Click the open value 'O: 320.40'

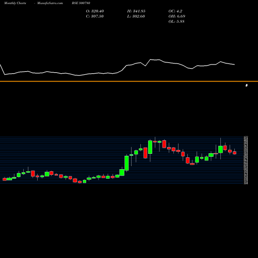(95, 11)
